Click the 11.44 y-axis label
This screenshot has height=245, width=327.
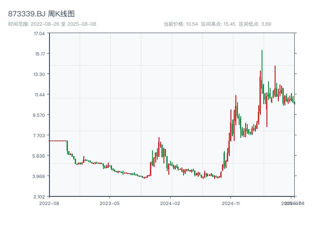[39, 96]
